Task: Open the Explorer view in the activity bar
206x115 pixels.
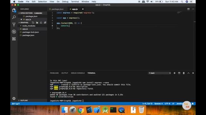Action: (x=14, y=10)
